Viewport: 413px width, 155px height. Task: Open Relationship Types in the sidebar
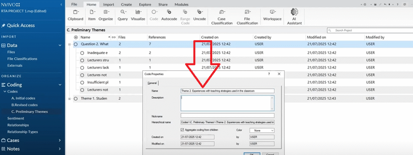(x=23, y=132)
